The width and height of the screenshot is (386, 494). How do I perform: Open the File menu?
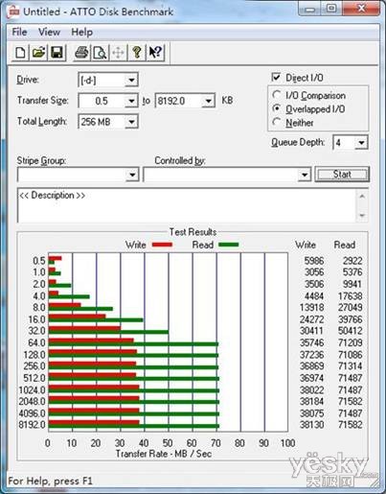pyautogui.click(x=19, y=32)
